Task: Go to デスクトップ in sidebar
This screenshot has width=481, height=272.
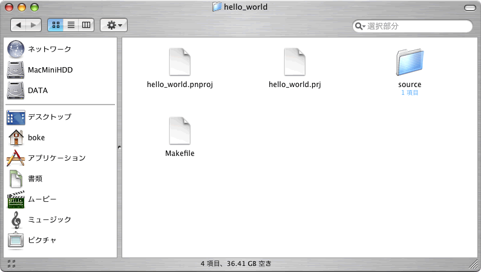Action: coord(39,117)
